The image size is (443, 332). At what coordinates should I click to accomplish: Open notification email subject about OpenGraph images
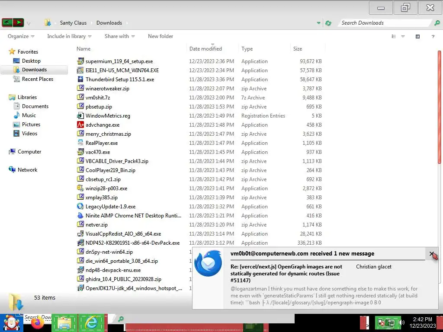286,273
